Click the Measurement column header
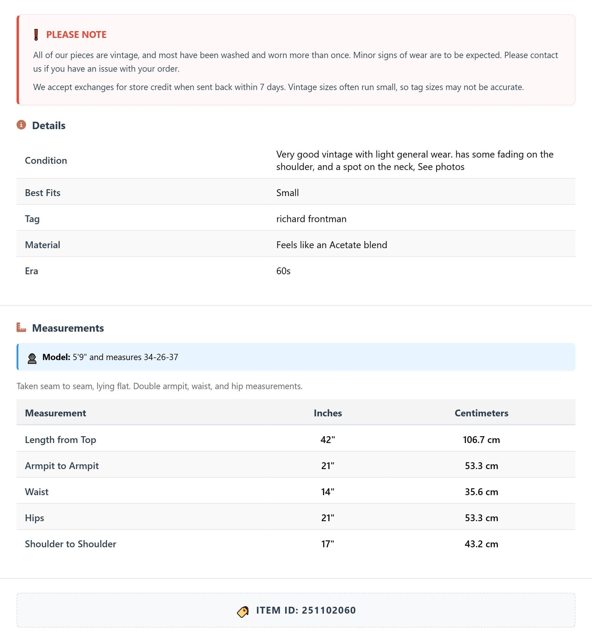 click(55, 413)
